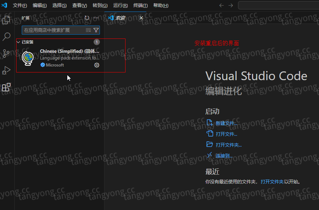Click the Language pack extension description text
Viewport: 319px width, 210px height.
[x=70, y=58]
